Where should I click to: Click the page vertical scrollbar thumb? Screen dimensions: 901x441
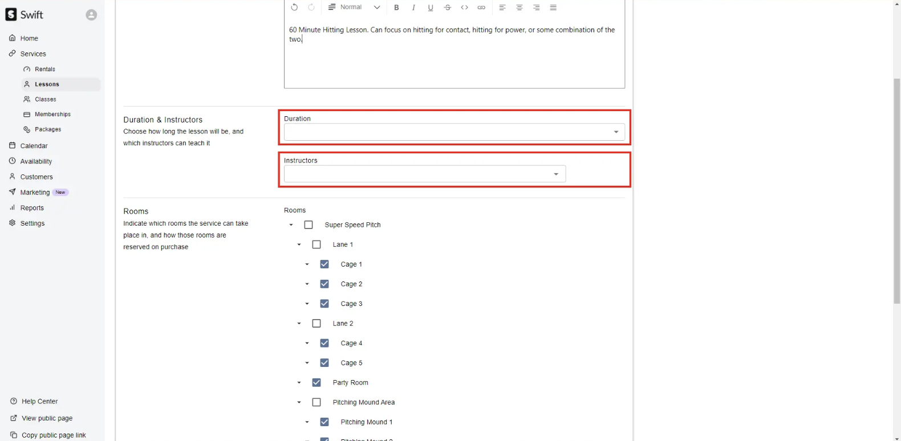click(897, 191)
